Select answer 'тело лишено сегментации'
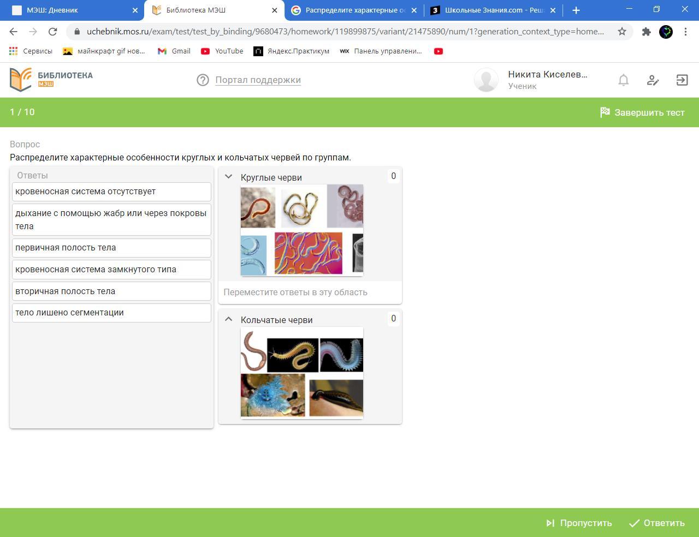 (111, 313)
